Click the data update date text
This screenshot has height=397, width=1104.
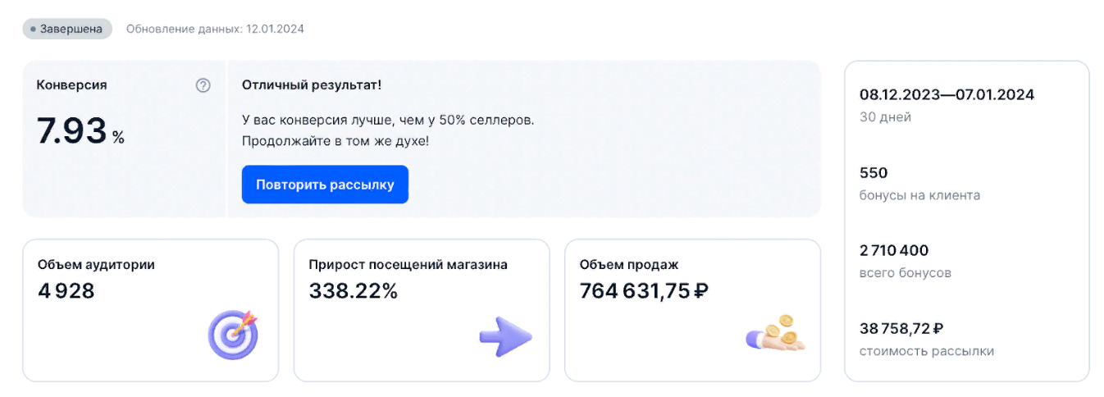pyautogui.click(x=215, y=29)
